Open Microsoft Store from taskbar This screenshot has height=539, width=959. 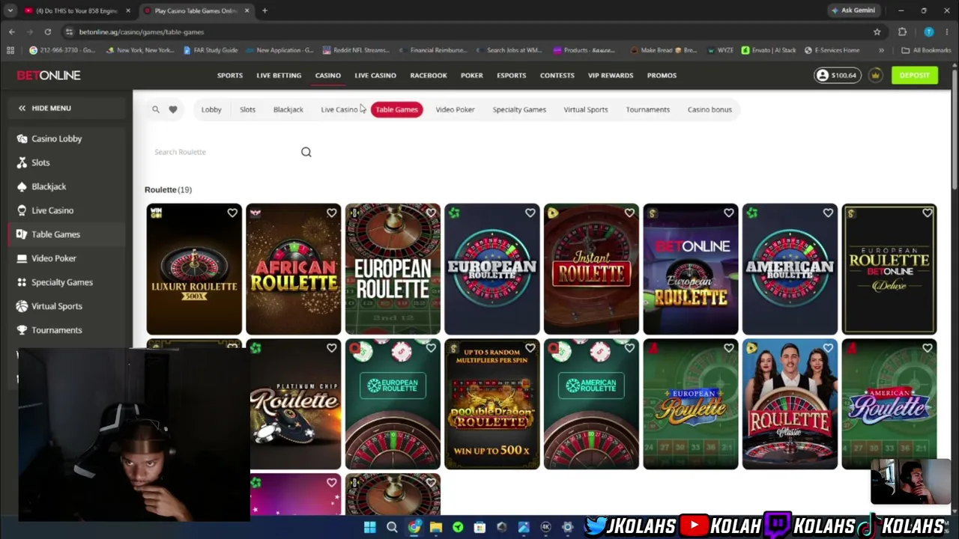(479, 527)
